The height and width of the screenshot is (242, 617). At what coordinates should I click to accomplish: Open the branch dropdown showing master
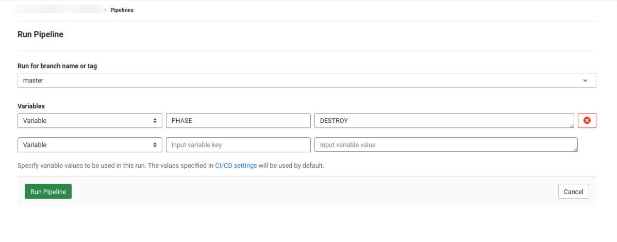pyautogui.click(x=306, y=80)
